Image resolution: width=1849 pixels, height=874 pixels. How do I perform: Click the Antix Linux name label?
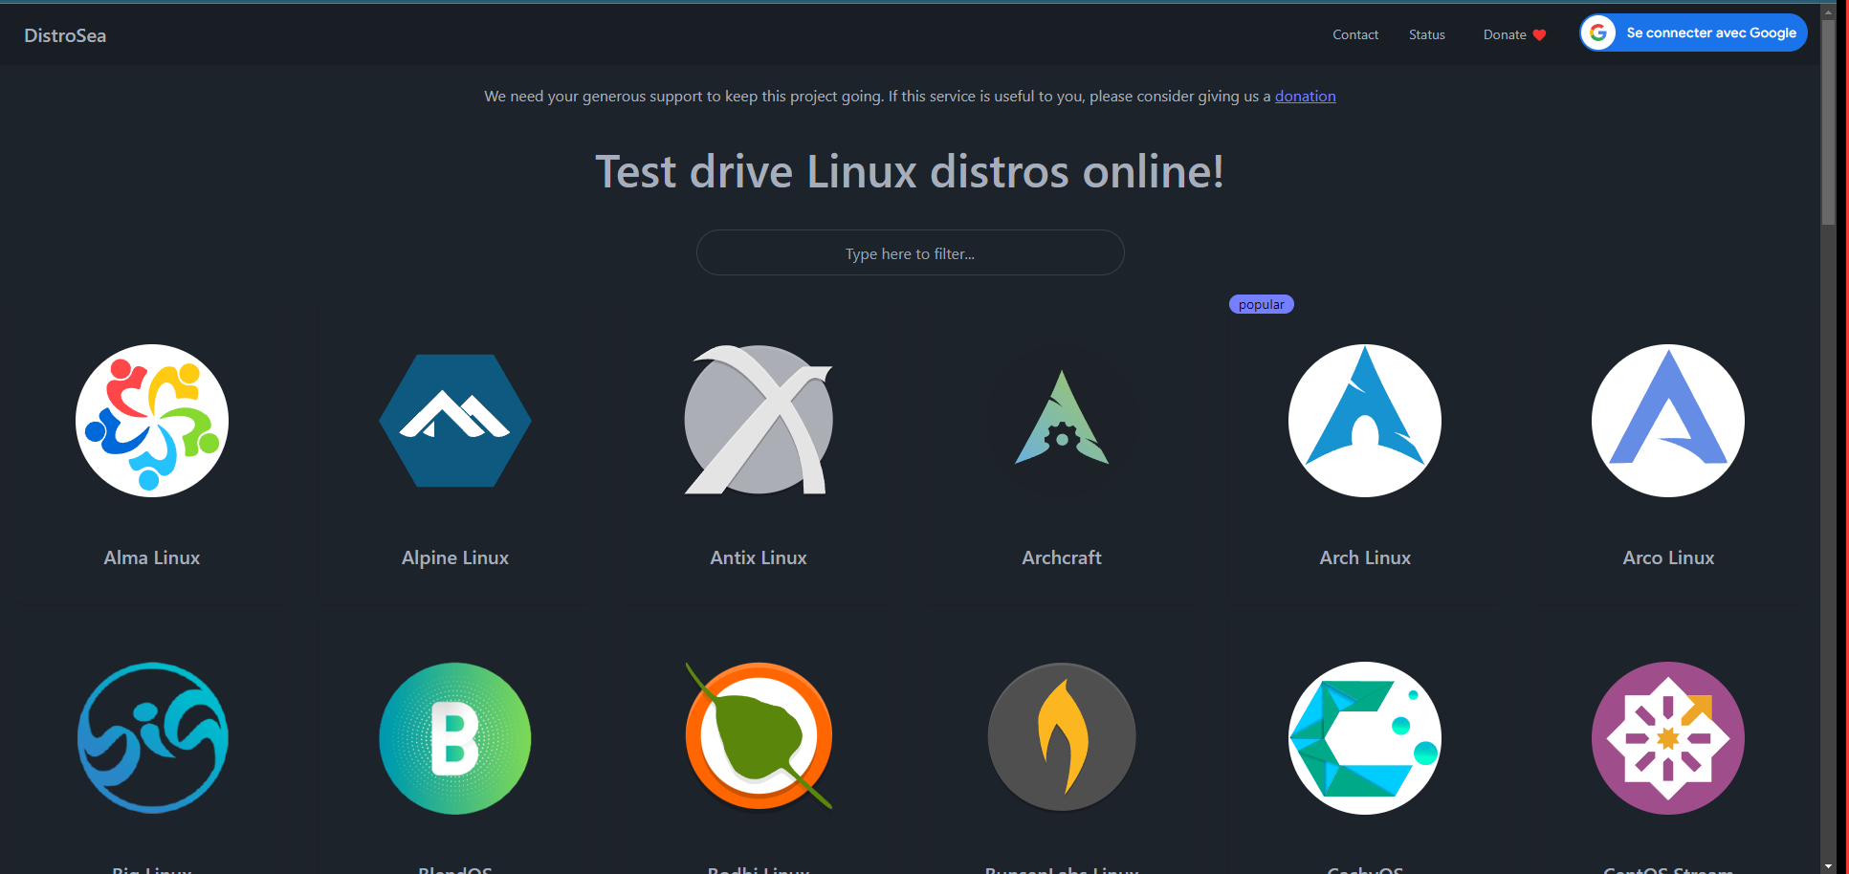click(x=759, y=557)
